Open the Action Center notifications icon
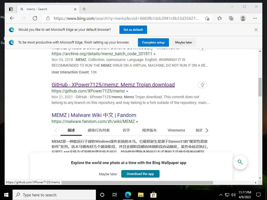This screenshot has width=267, height=200. pyautogui.click(x=258, y=195)
